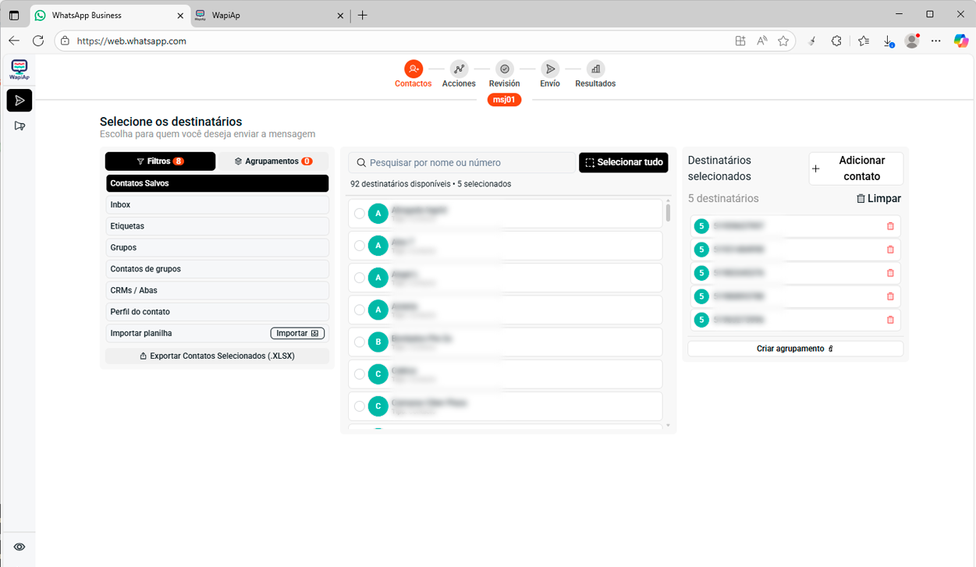
Task: Switch to the Agrupamentos tab
Action: pyautogui.click(x=273, y=161)
